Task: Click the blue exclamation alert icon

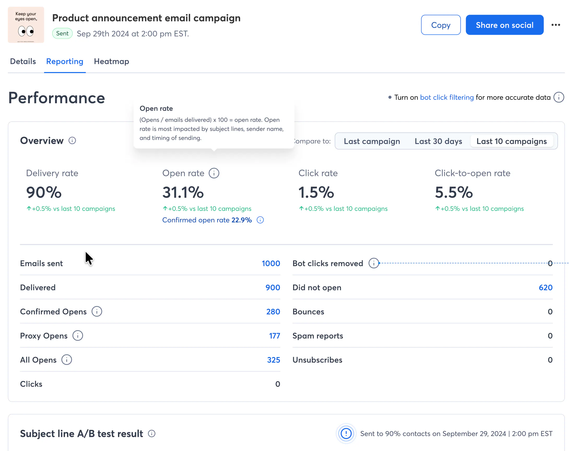Action: [x=346, y=434]
